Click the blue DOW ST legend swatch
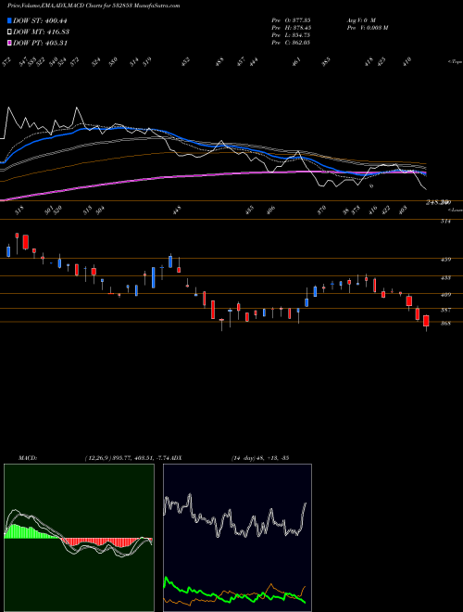This screenshot has width=463, height=612. [10, 20]
